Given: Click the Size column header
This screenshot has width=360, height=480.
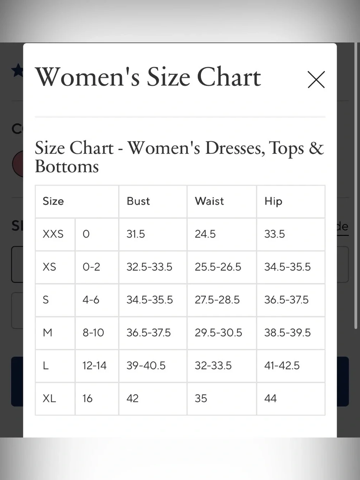Looking at the screenshot, I should pyautogui.click(x=77, y=201).
